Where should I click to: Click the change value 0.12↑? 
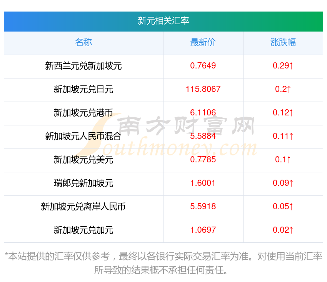click(283, 113)
